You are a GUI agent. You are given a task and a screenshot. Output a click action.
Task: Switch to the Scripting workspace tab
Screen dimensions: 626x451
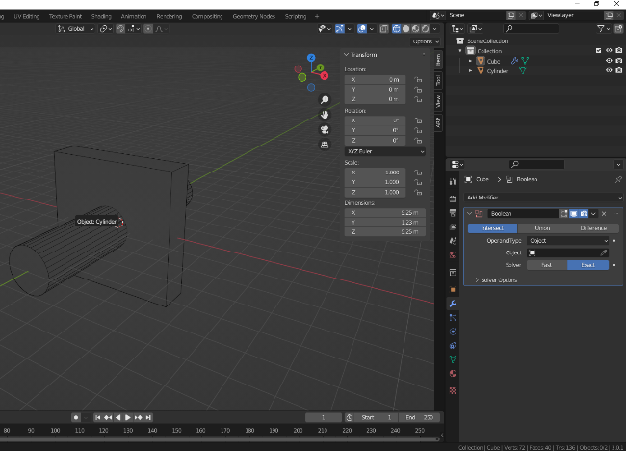tap(296, 16)
